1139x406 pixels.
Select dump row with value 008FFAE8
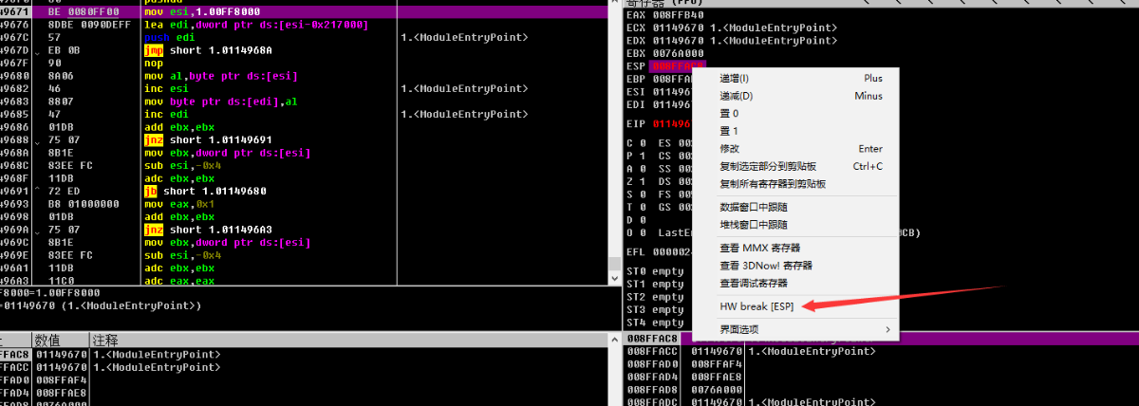tap(304, 392)
